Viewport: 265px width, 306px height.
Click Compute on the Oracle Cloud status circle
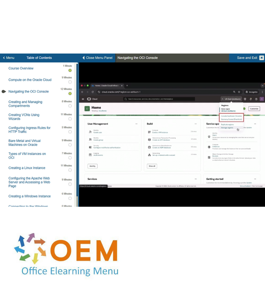click(70, 82)
